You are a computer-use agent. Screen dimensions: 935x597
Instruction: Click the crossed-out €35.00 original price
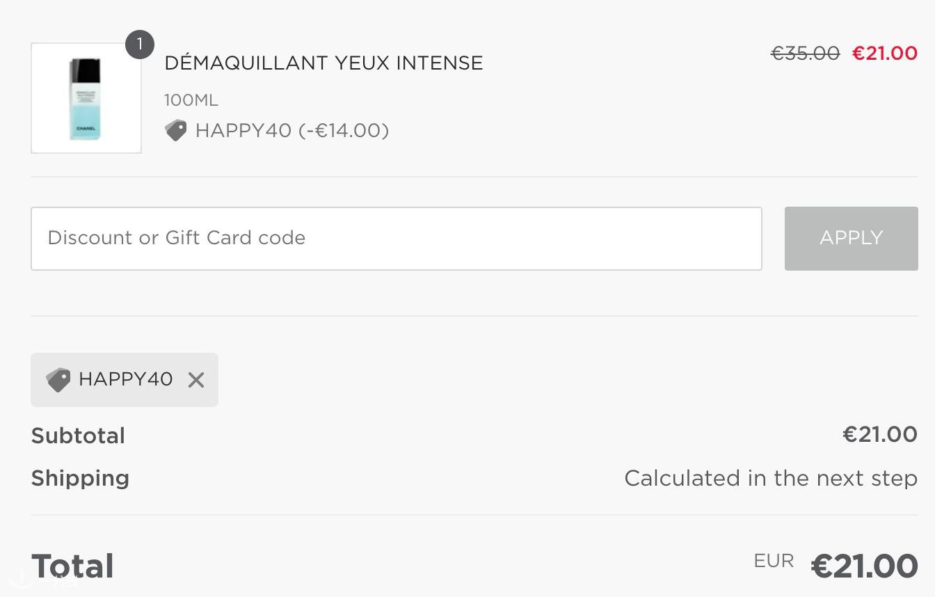coord(806,53)
